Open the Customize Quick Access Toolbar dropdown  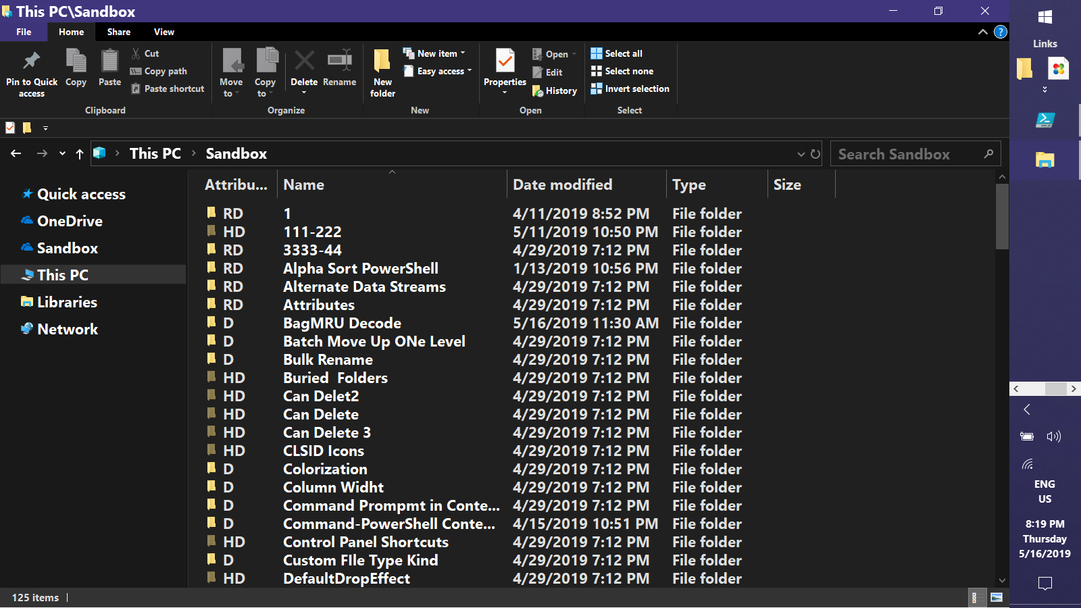coord(45,128)
